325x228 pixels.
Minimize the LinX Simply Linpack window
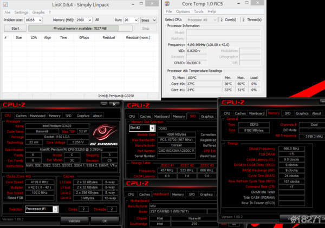pos(133,3)
